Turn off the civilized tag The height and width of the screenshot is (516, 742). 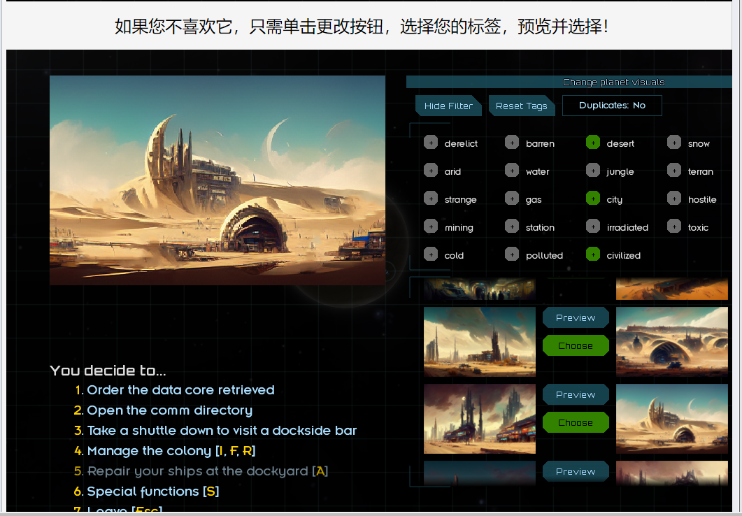[593, 254]
